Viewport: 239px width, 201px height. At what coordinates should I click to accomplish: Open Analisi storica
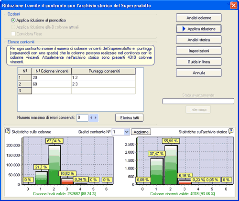click(x=199, y=40)
